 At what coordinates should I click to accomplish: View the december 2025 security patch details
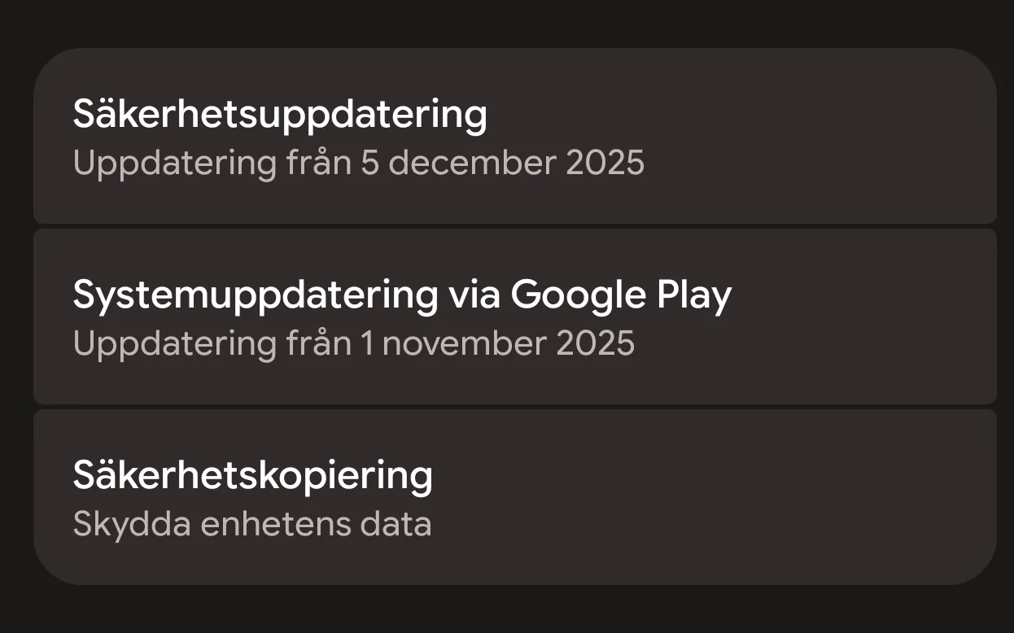[514, 137]
